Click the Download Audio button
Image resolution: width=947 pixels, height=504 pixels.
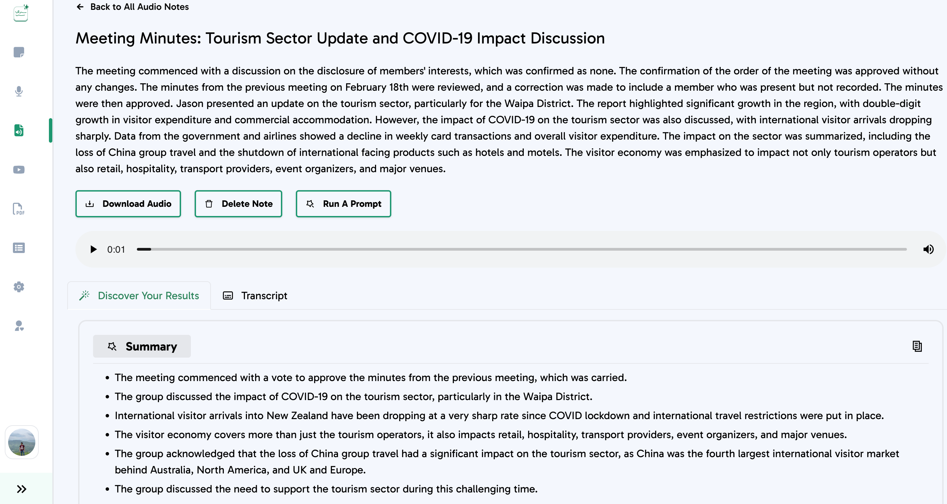coord(128,204)
